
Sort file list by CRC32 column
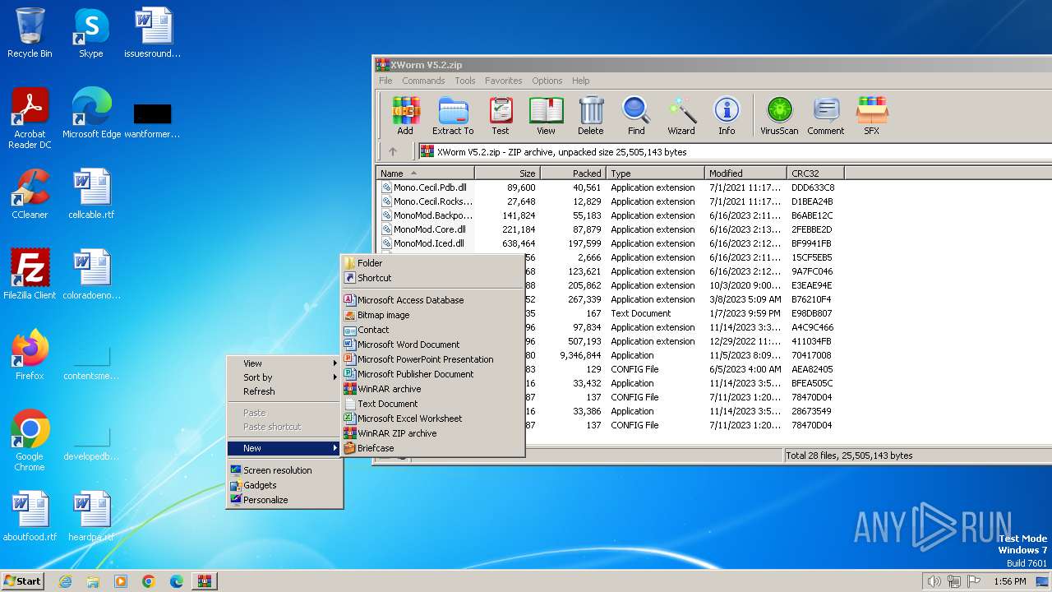[x=815, y=173]
